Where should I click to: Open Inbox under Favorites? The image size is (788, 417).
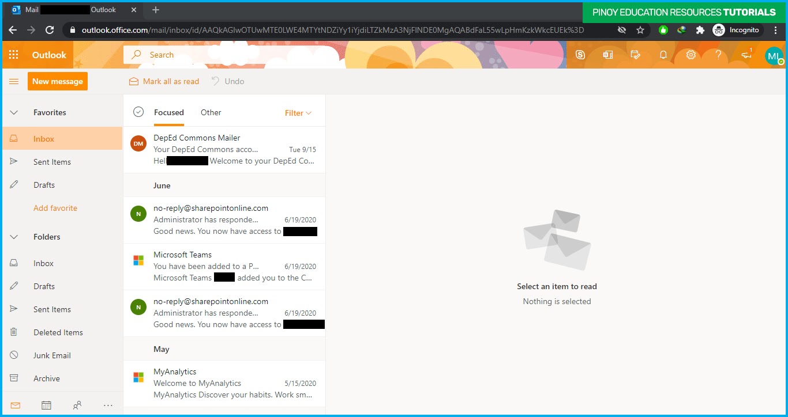click(62, 139)
